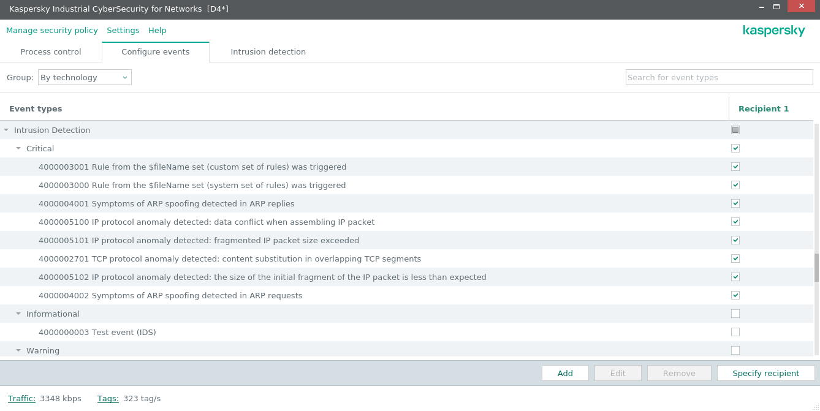Toggle Intrusion Detection group recipient checkbox

735,130
